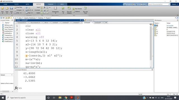Comment selected lines with Comment icon
Viewport: 179px width, 100px height.
pyautogui.click(x=42, y=10)
